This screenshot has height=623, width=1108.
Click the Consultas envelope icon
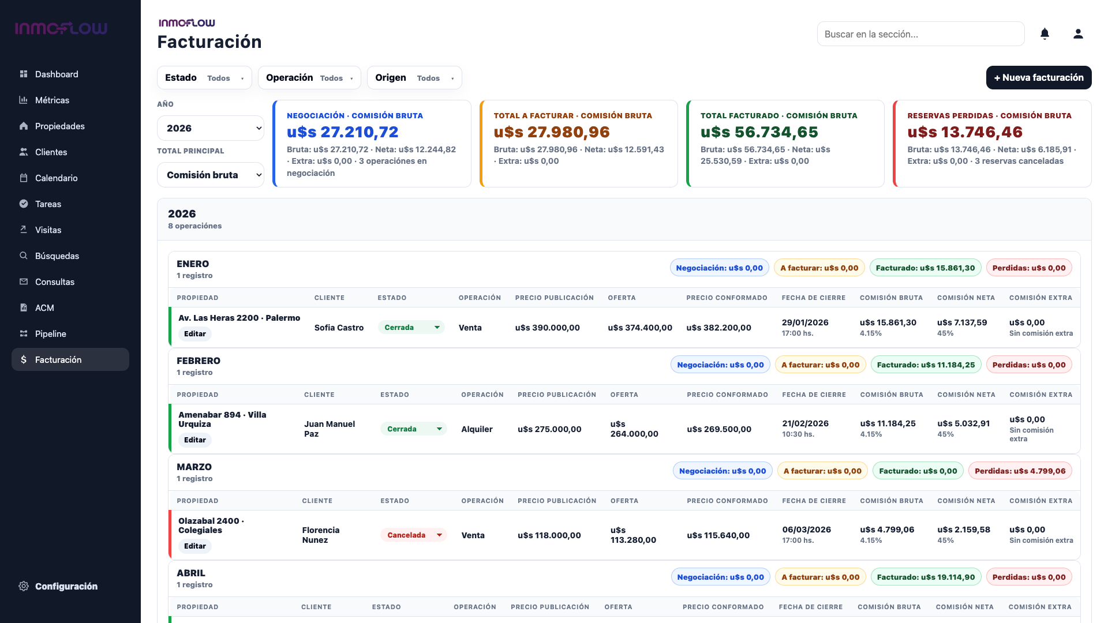click(24, 282)
